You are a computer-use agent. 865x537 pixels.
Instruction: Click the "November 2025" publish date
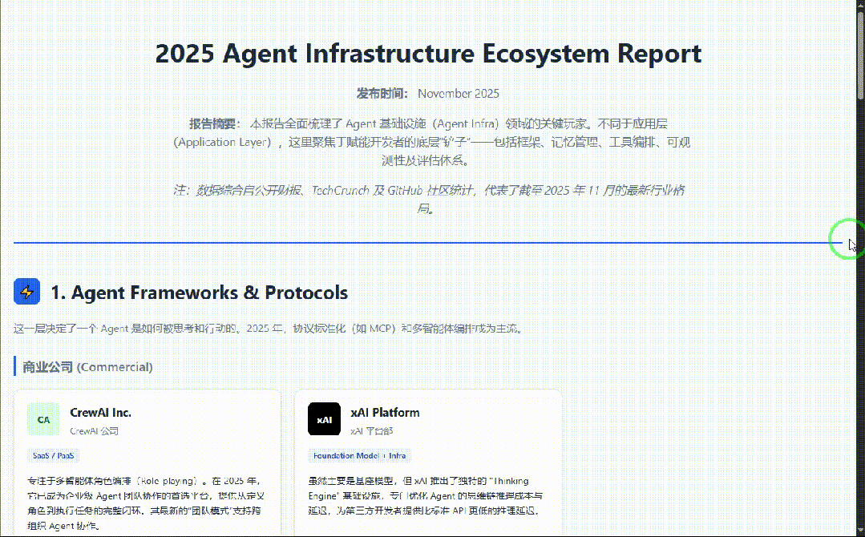459,94
